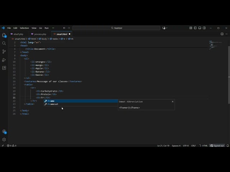Show errors and warnings in status bar
Screen dimensions: 230x172
coord(11,145)
